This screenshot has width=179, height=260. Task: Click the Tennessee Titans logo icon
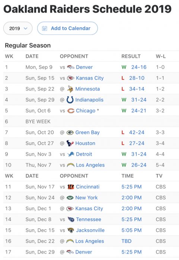click(71, 220)
